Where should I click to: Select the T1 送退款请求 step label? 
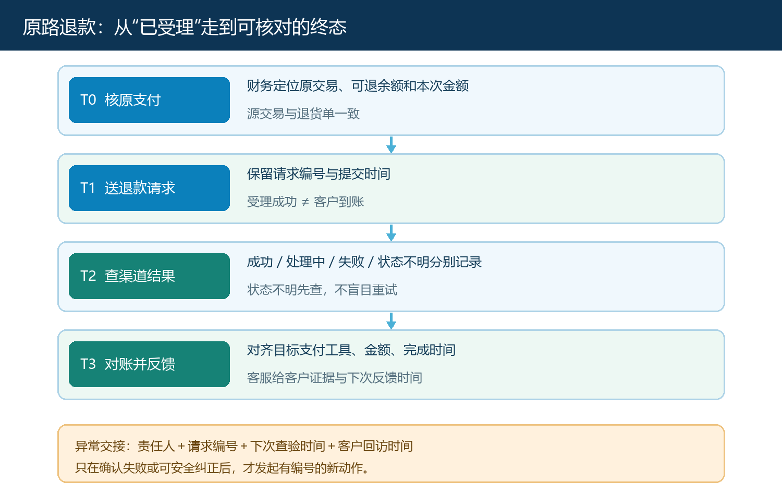pyautogui.click(x=149, y=188)
